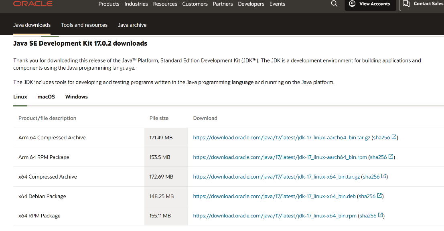Switch to Tools and resources tab

pos(84,25)
